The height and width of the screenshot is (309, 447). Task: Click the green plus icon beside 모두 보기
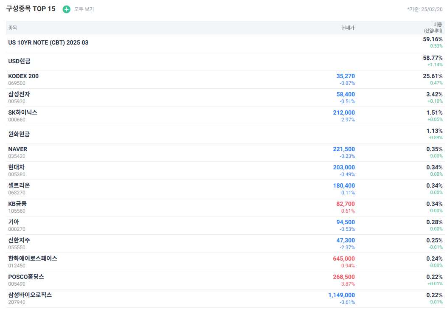pyautogui.click(x=66, y=9)
